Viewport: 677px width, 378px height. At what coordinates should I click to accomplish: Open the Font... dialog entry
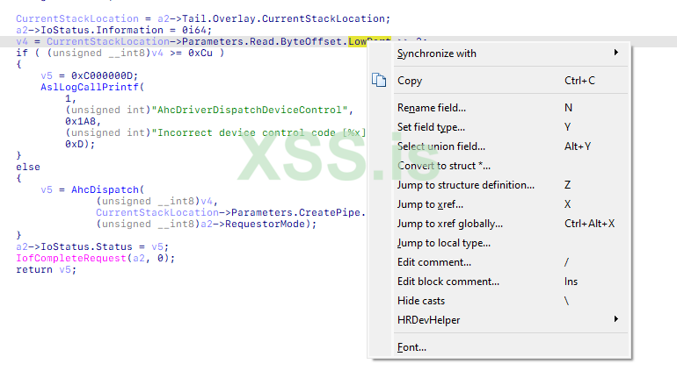411,347
